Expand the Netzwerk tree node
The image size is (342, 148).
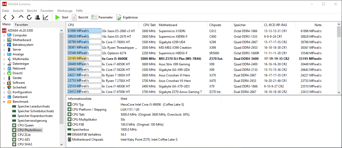click(x=4, y=68)
